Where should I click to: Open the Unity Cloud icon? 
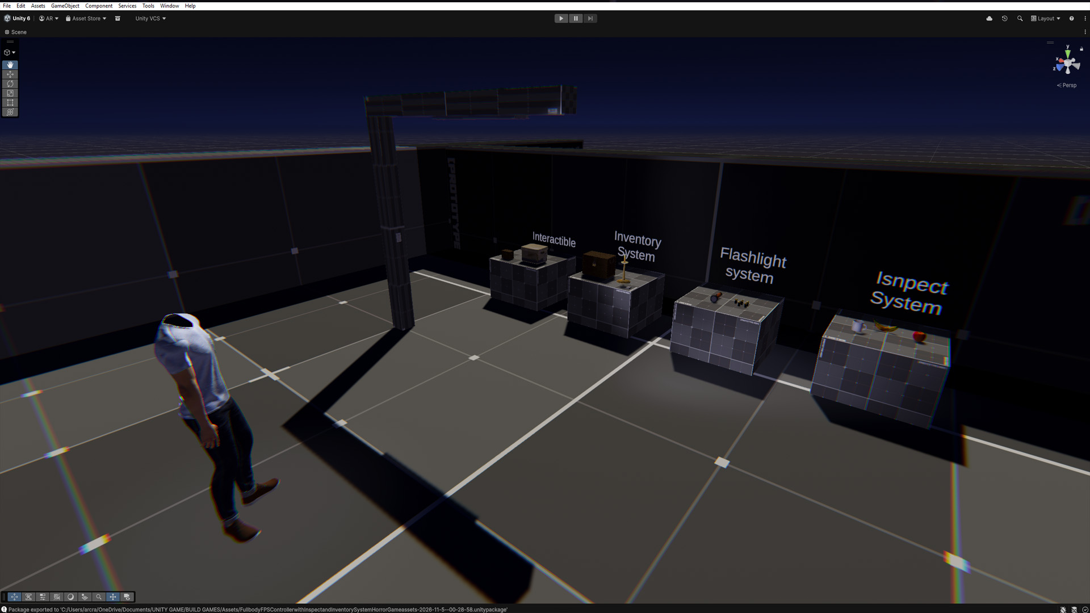pos(990,18)
